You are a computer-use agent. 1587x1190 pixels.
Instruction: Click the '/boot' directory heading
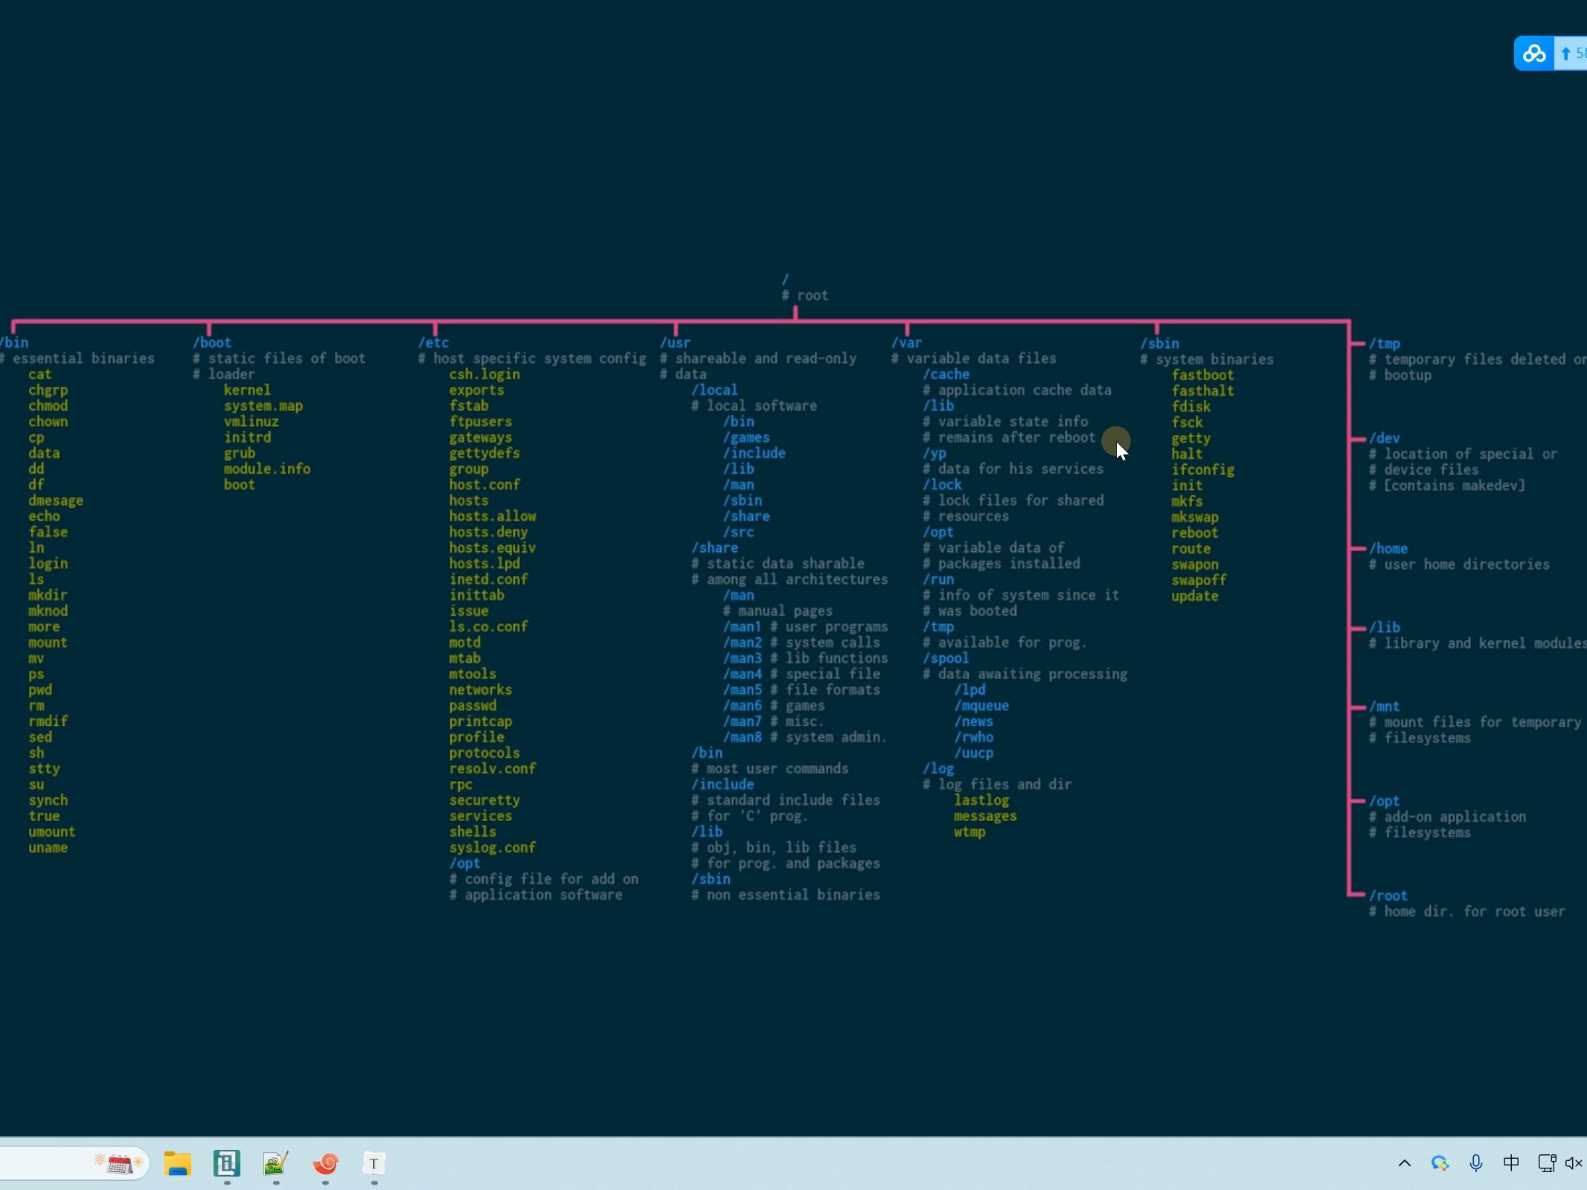pyautogui.click(x=212, y=343)
